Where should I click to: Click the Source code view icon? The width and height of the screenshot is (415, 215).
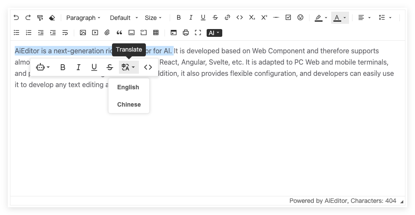pos(174,33)
